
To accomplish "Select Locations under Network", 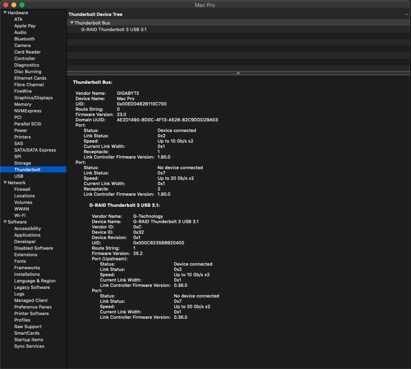I will point(24,196).
